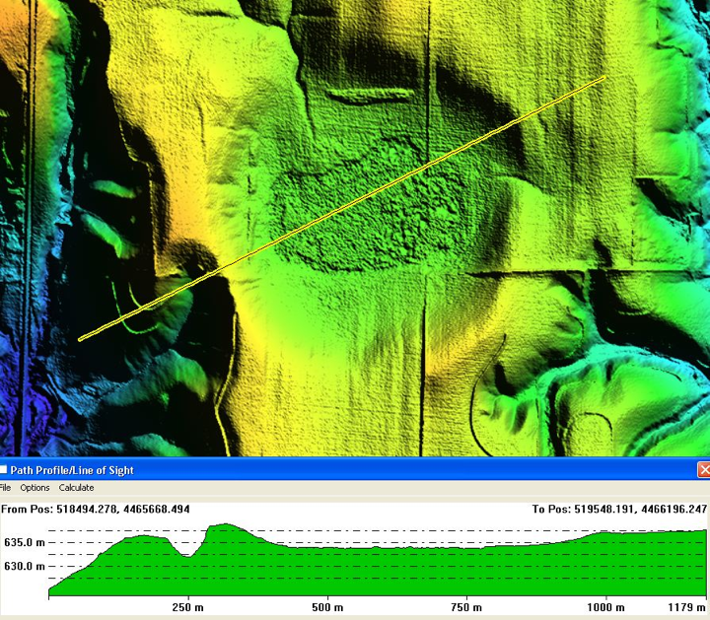Click the 750 m distance label
Image resolution: width=710 pixels, height=620 pixels.
tap(466, 607)
